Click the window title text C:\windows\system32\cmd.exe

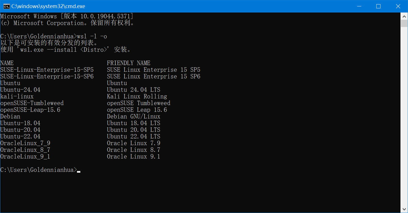[x=48, y=6]
